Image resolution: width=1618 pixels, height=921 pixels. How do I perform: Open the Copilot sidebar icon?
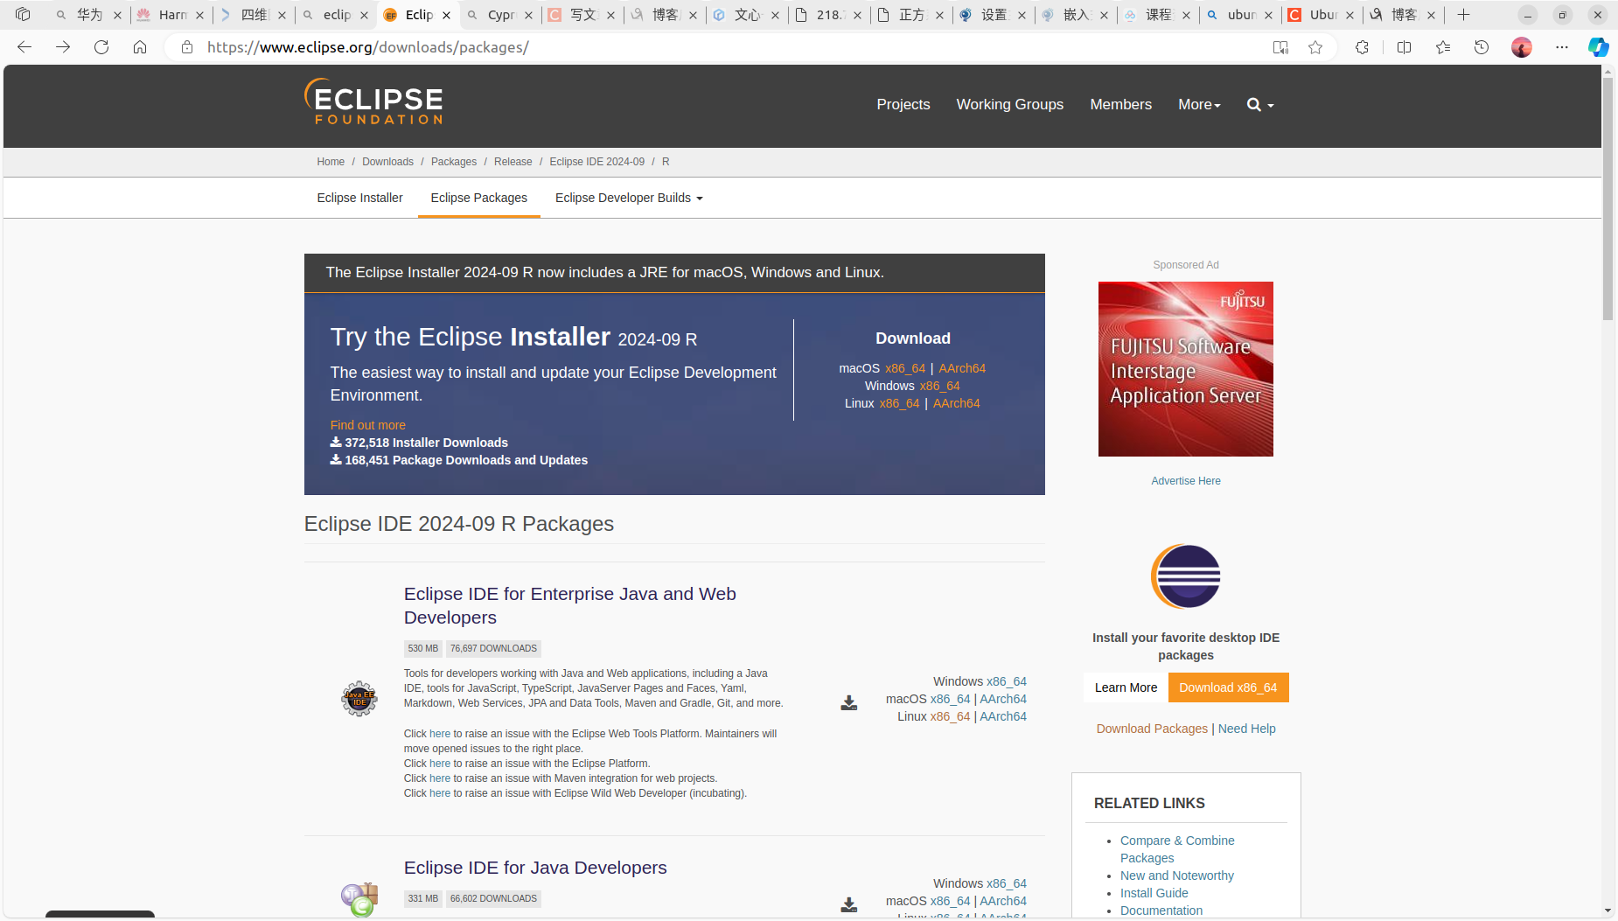(x=1599, y=47)
